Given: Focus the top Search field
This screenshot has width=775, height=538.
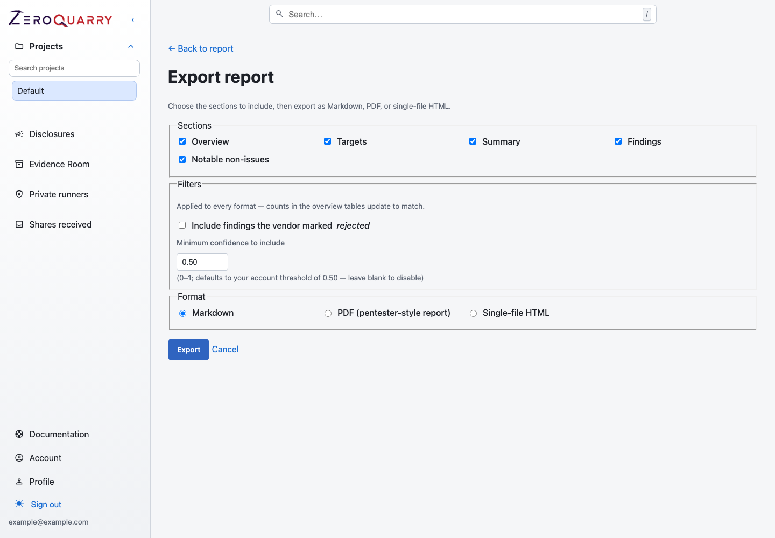Looking at the screenshot, I should click(463, 15).
